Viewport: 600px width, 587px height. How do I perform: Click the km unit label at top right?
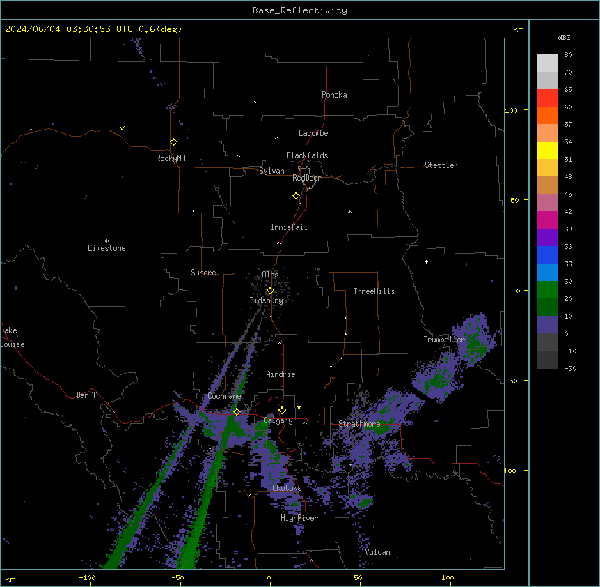(x=518, y=29)
